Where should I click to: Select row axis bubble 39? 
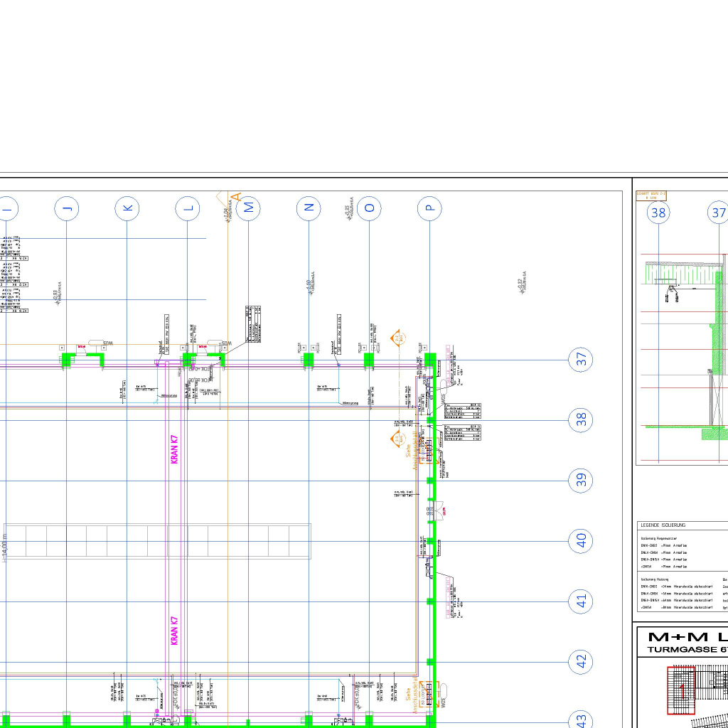coord(582,481)
